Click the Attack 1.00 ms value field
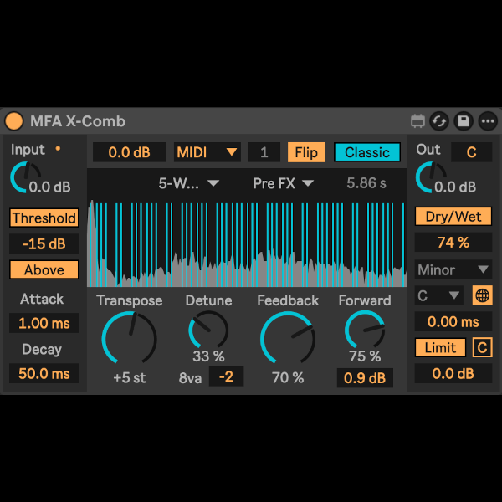 (x=44, y=323)
